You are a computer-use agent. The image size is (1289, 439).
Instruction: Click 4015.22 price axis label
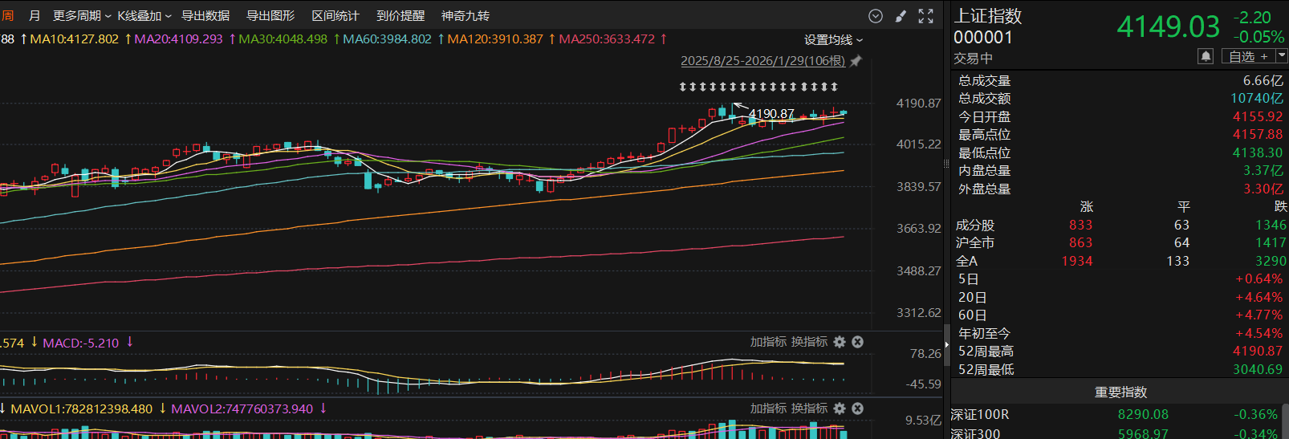coord(918,144)
